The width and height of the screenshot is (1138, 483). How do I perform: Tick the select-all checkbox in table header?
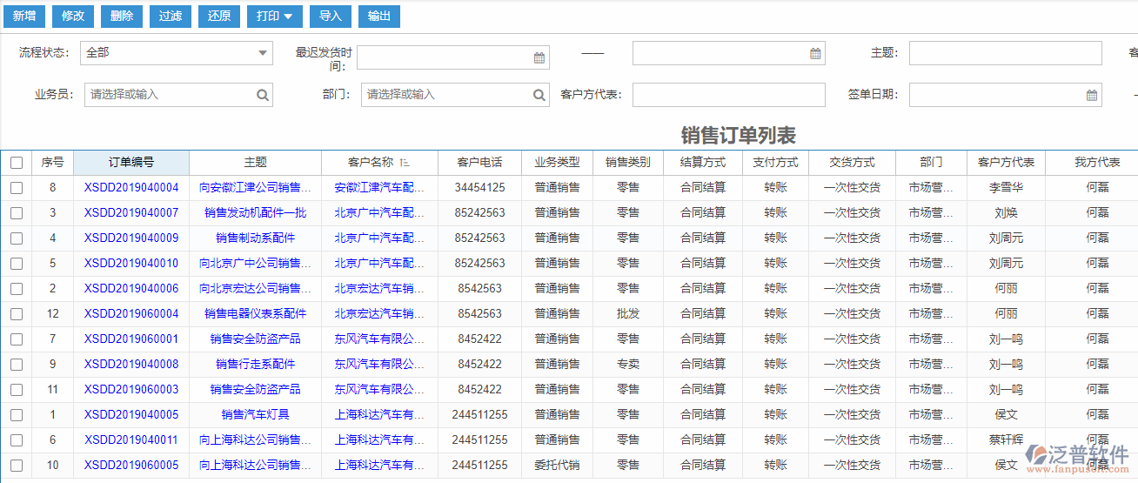[x=17, y=163]
